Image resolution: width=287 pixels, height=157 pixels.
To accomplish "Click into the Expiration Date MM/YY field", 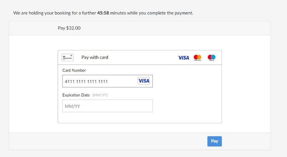I will 107,106.
